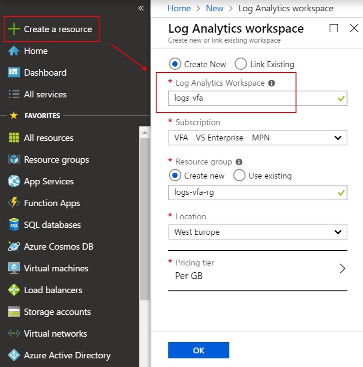Select the Create New workspace radio button

tap(175, 64)
